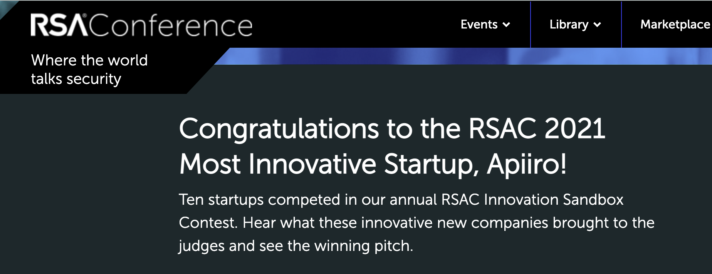Click '2021' in the headline
The image size is (712, 274).
pos(575,129)
